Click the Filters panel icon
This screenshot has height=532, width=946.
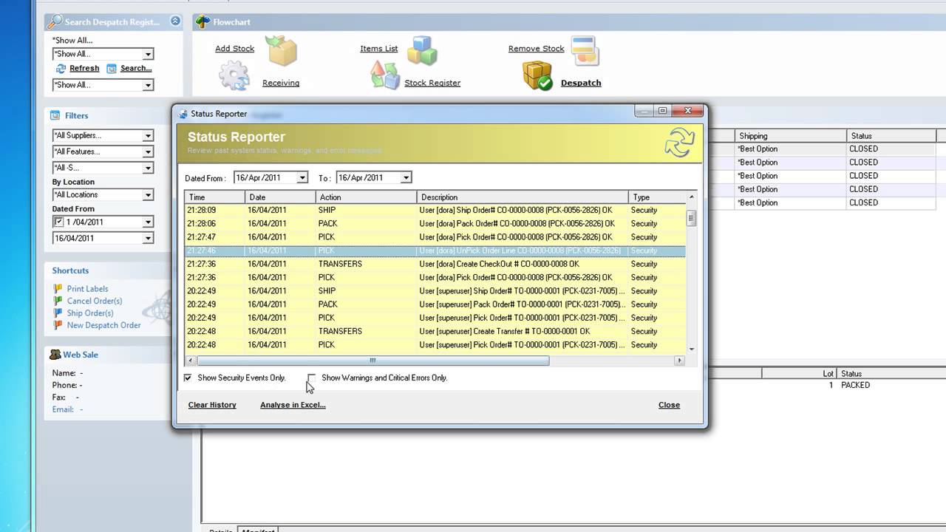(x=55, y=115)
